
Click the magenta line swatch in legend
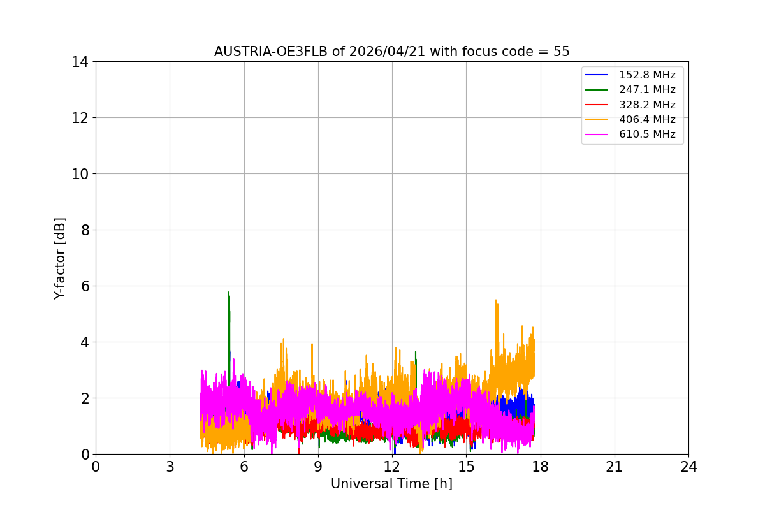pos(597,135)
